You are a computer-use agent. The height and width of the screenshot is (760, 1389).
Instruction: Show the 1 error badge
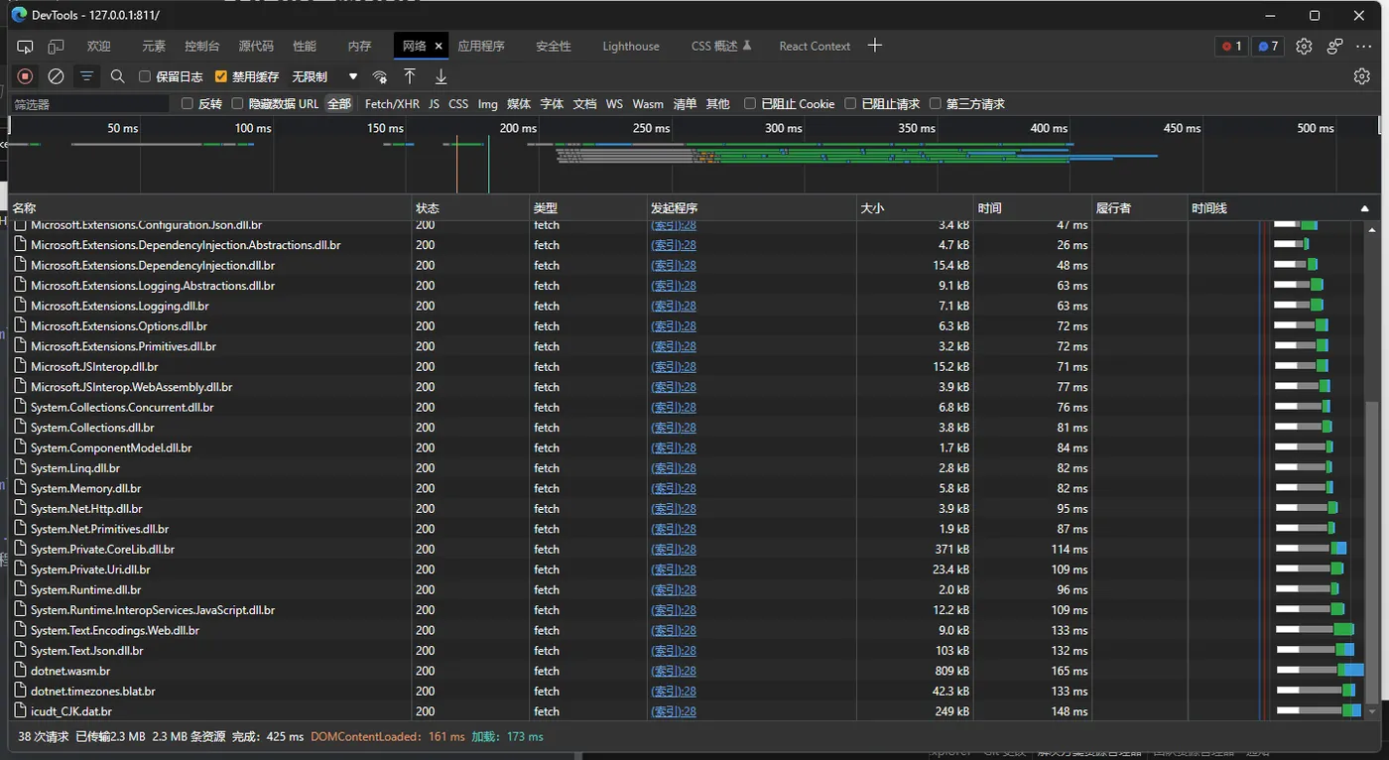[x=1232, y=47]
